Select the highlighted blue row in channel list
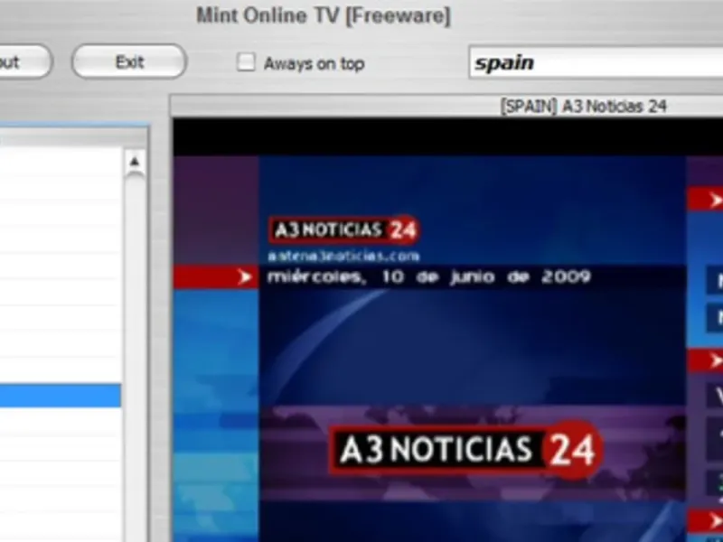 [x=61, y=396]
